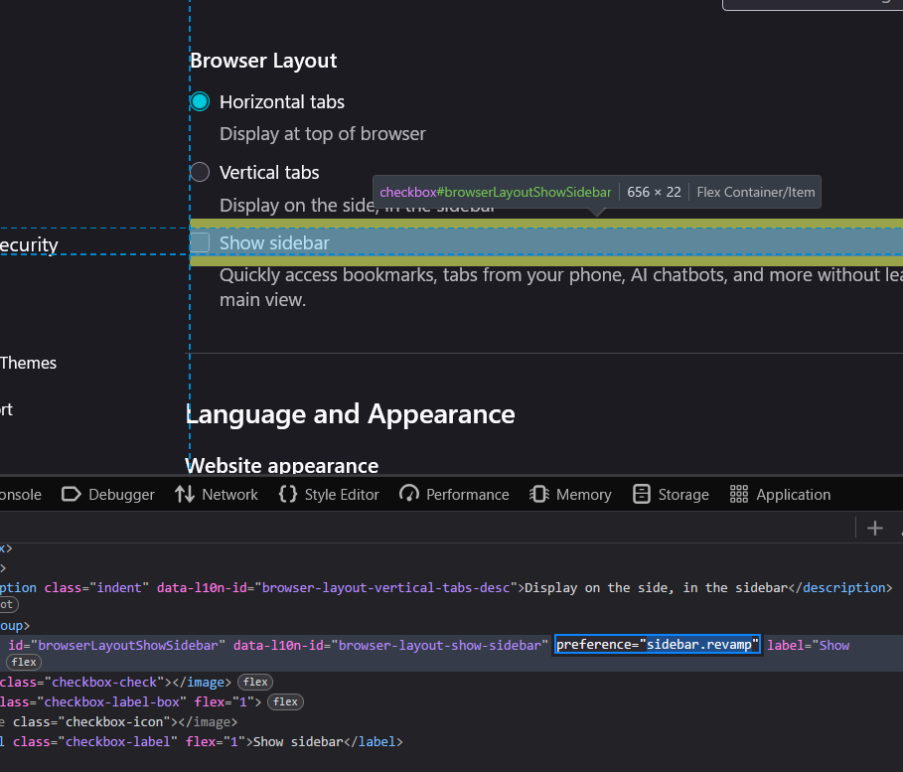
Task: Click the Storage panel icon
Action: pyautogui.click(x=642, y=495)
